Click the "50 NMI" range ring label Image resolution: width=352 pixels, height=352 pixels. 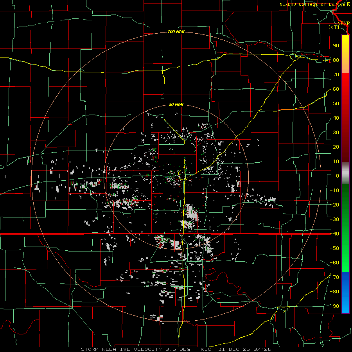176,104
